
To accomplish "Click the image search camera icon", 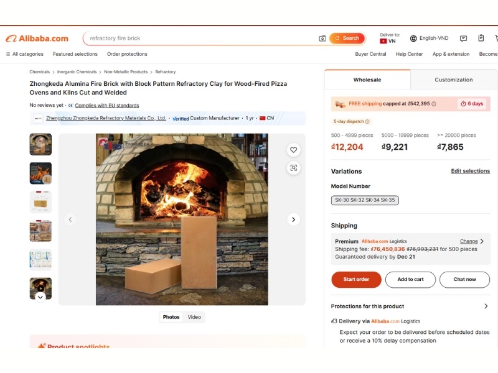I will coord(322,39).
